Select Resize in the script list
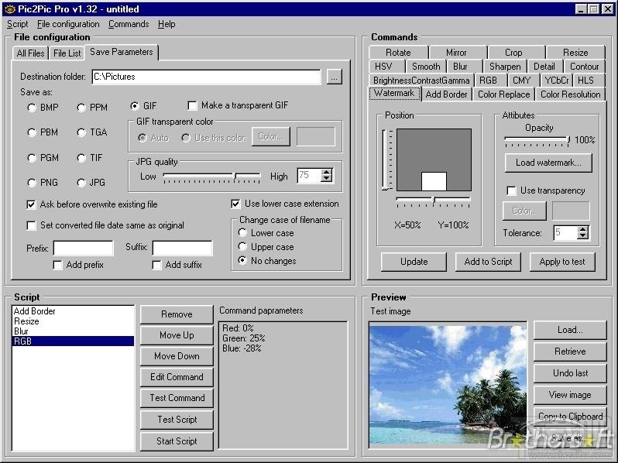This screenshot has height=463, width=618. (74, 321)
